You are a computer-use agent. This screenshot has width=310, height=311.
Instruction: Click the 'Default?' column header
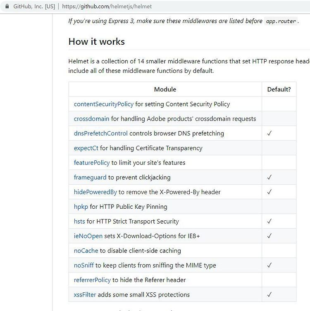tap(279, 89)
